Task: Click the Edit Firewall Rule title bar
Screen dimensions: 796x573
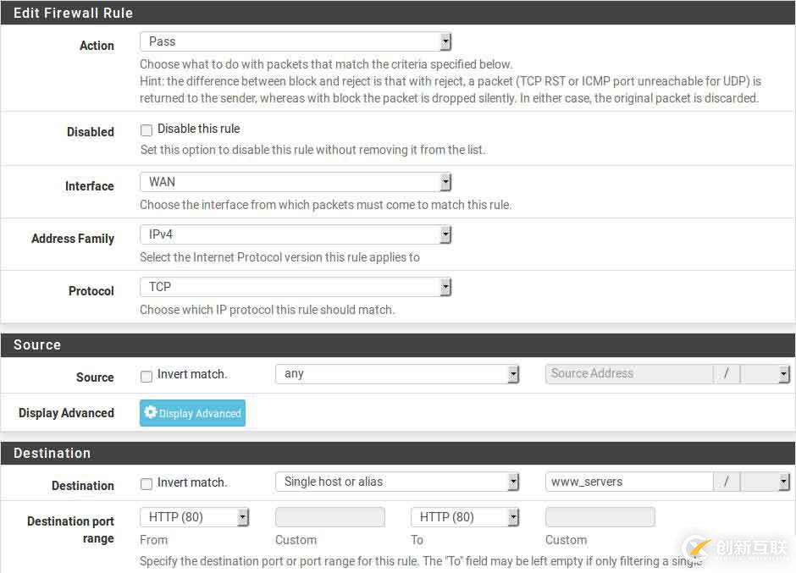Action: tap(73, 13)
